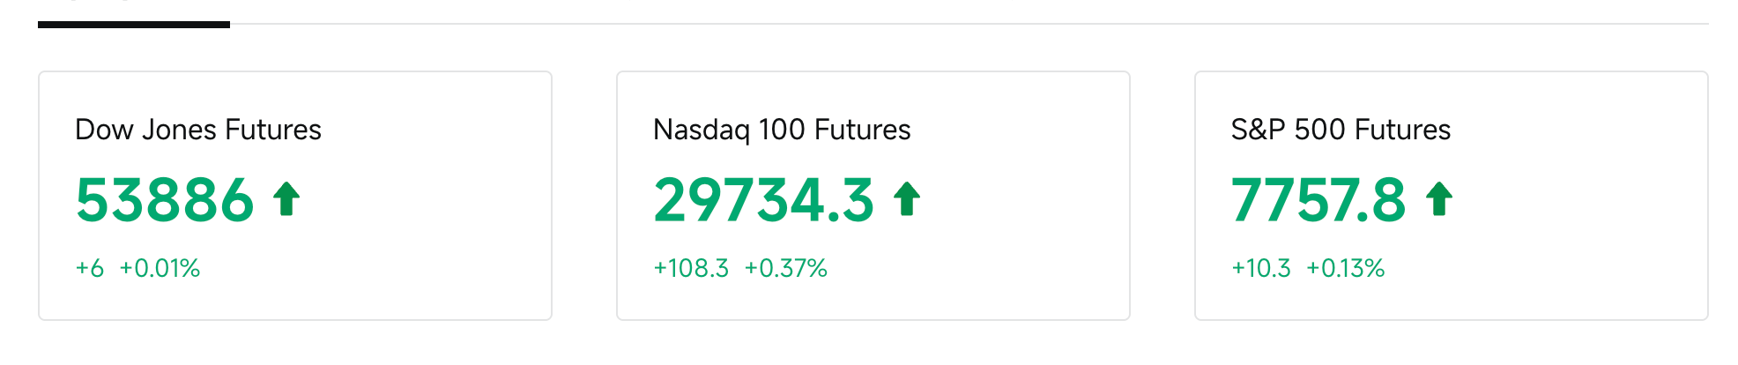
Task: Click the +108.3 point change value
Action: tap(691, 268)
